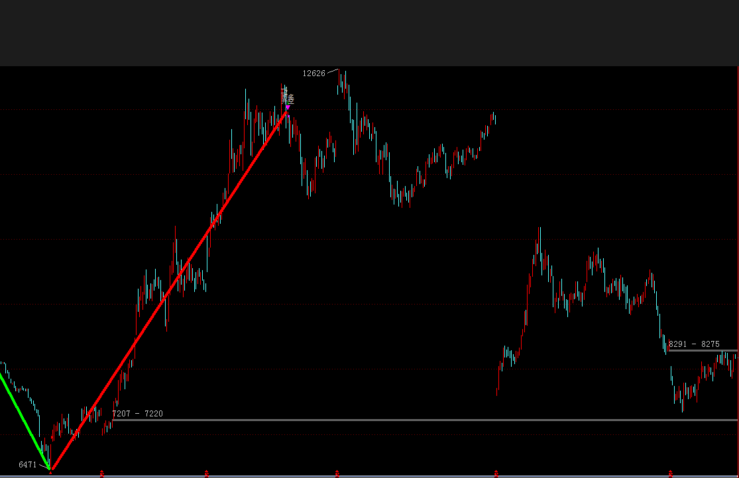Click the rightmost red marker on the bottom axis

point(671,473)
